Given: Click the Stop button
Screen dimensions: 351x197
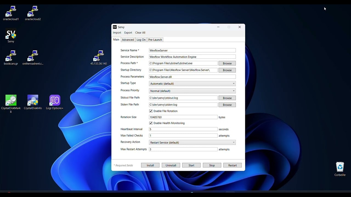Looking at the screenshot, I should coord(212,165).
